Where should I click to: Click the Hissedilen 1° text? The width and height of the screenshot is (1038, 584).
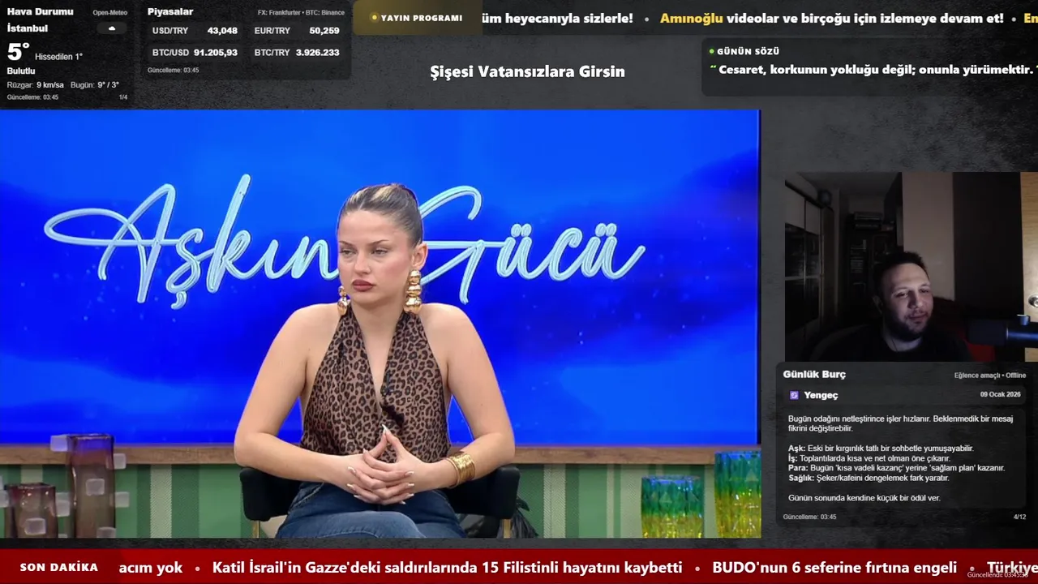pyautogui.click(x=58, y=57)
